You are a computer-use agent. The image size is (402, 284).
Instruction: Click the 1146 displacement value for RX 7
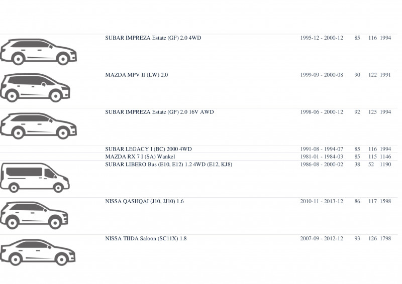(x=385, y=157)
